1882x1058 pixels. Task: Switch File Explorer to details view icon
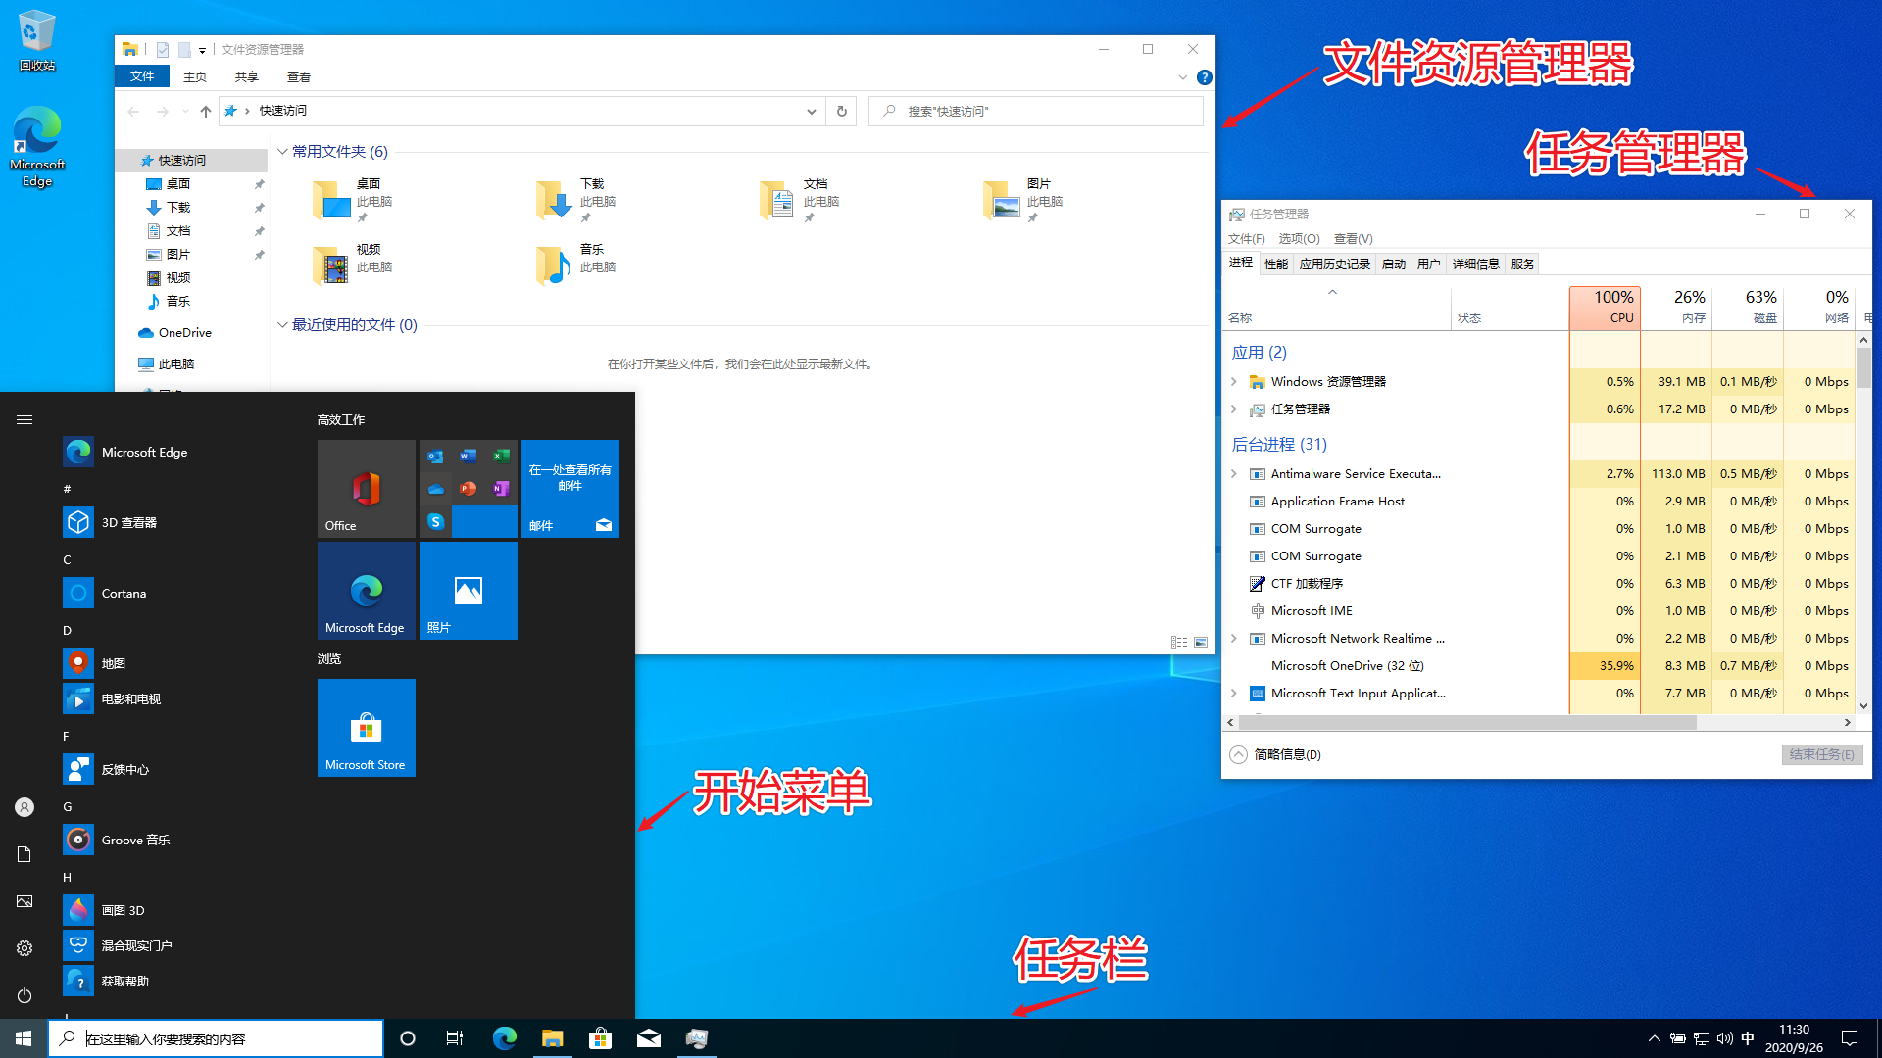(x=1179, y=643)
